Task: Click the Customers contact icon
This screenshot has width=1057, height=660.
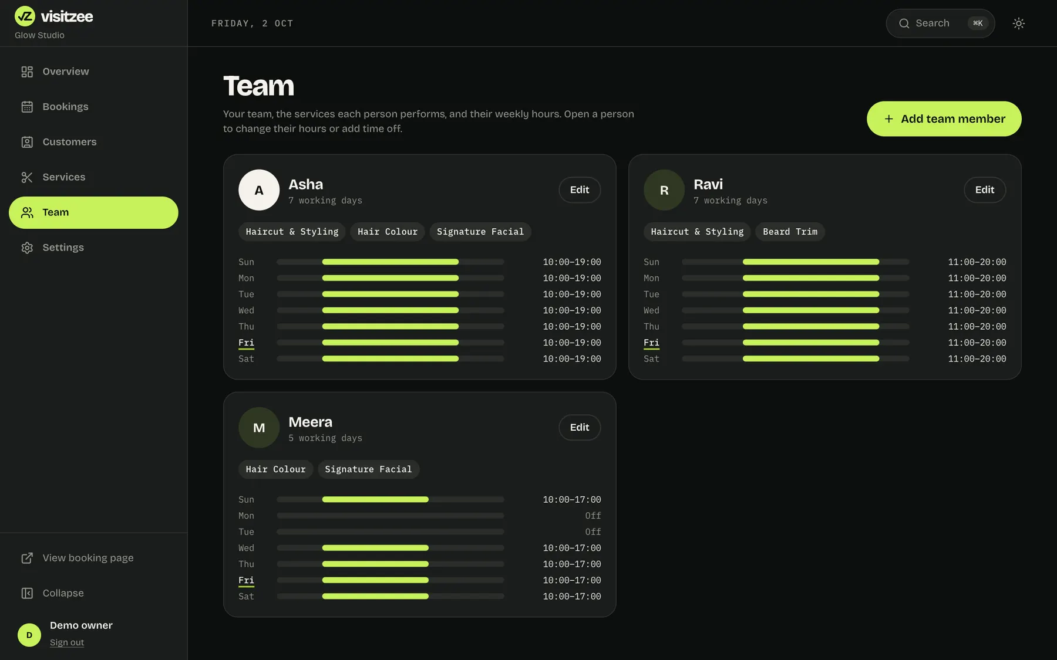Action: [27, 142]
